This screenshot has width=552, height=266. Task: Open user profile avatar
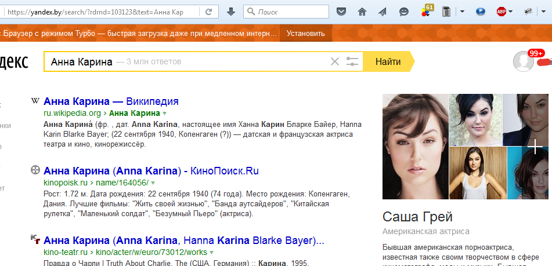(524, 61)
